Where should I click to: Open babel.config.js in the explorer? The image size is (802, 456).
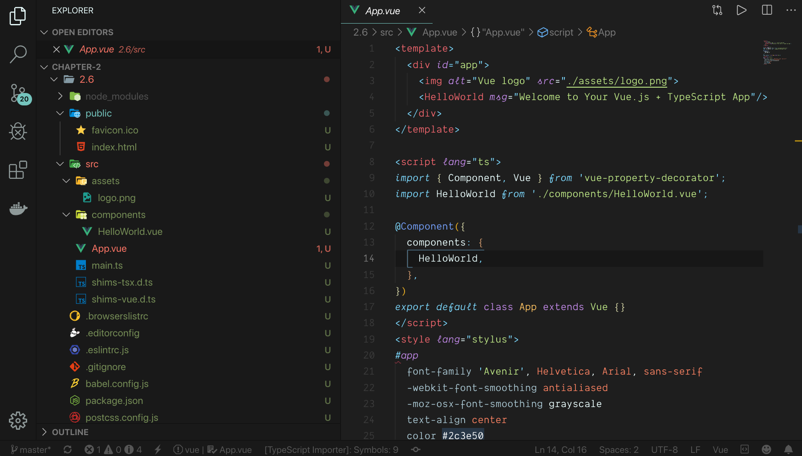(x=117, y=384)
